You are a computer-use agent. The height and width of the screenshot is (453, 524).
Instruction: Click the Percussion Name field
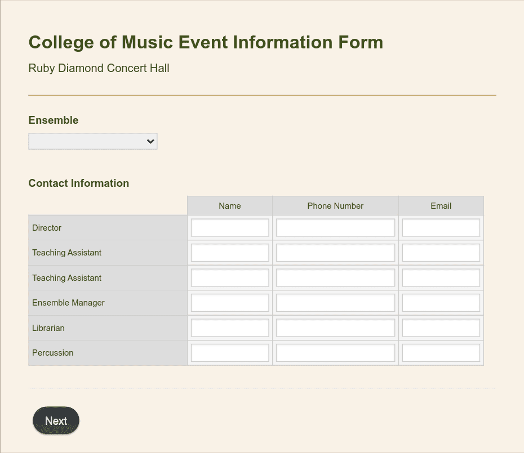(x=230, y=353)
